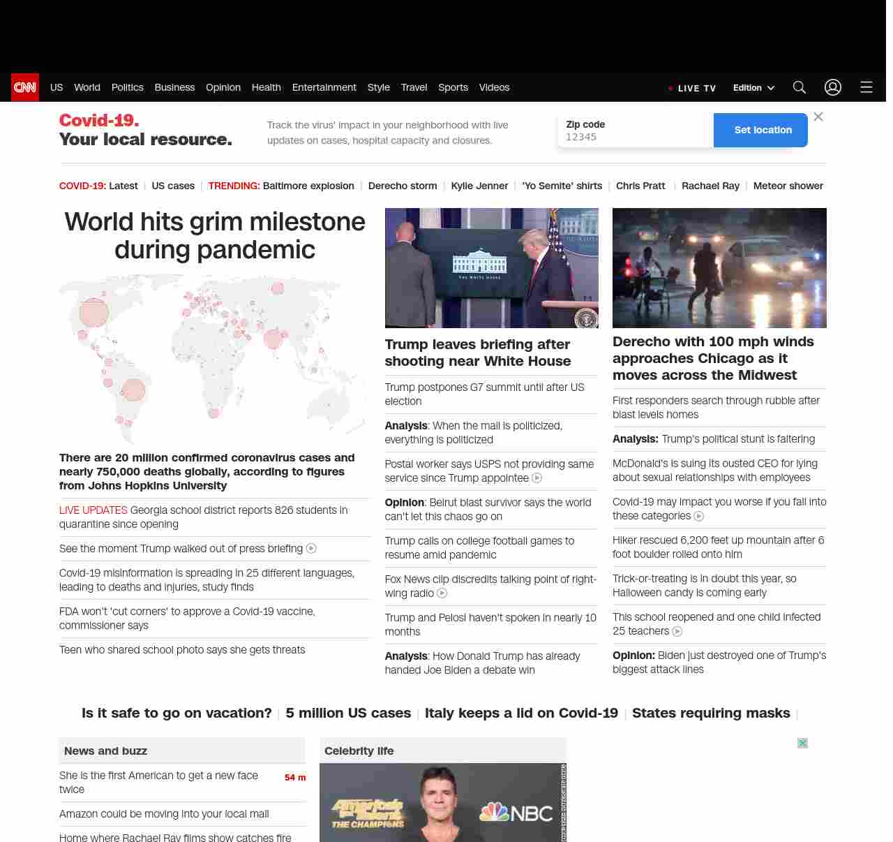The height and width of the screenshot is (842, 893).
Task: Click the play icon beside Fox News clip story
Action: (442, 593)
